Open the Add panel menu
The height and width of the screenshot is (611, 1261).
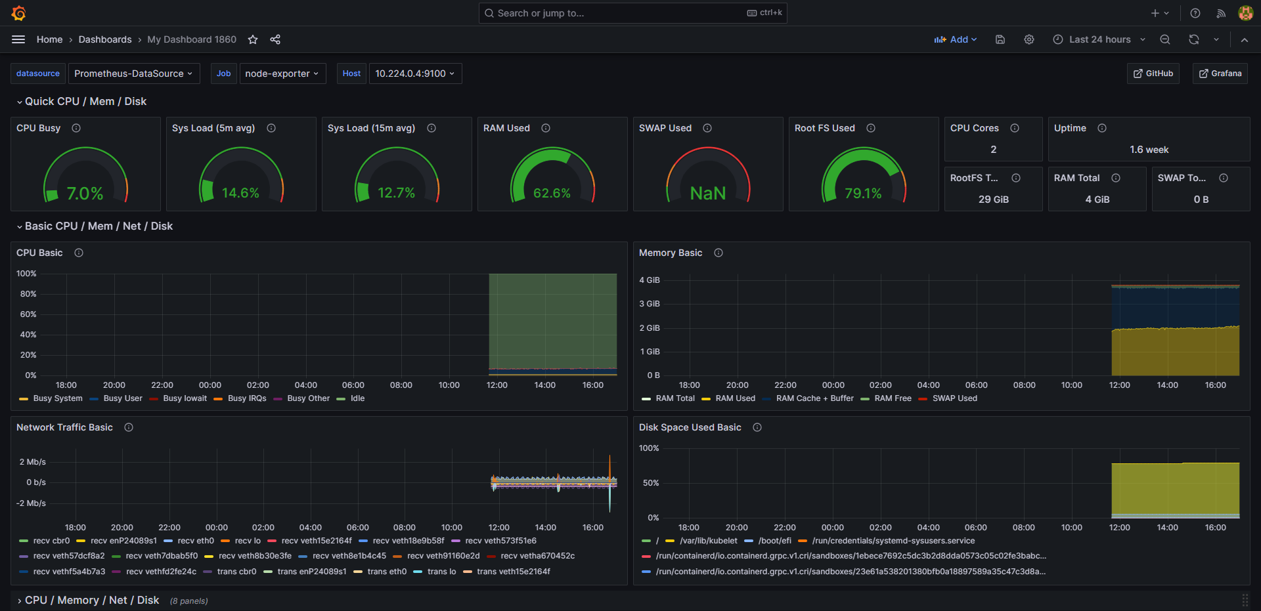tap(956, 39)
